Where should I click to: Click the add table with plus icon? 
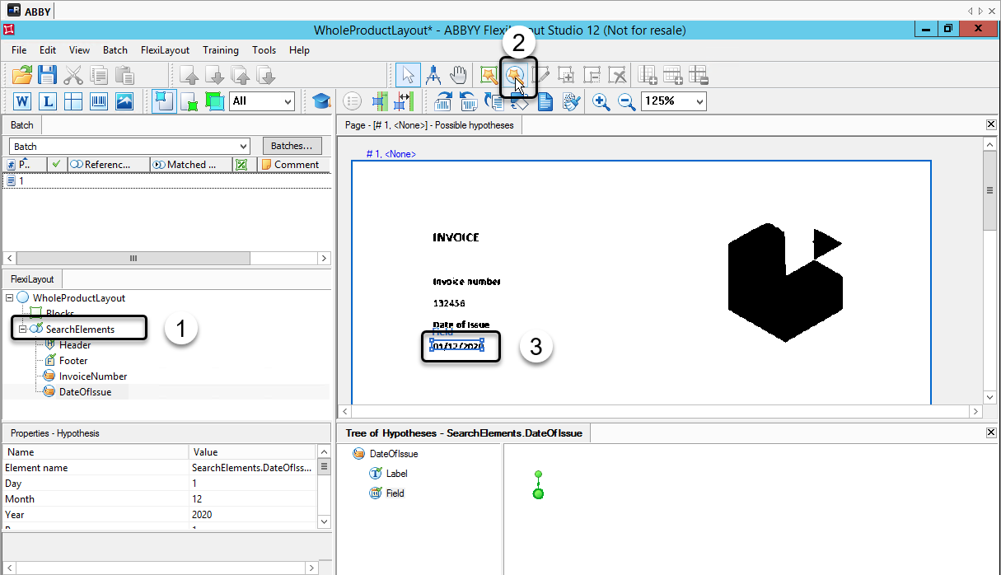tap(648, 76)
